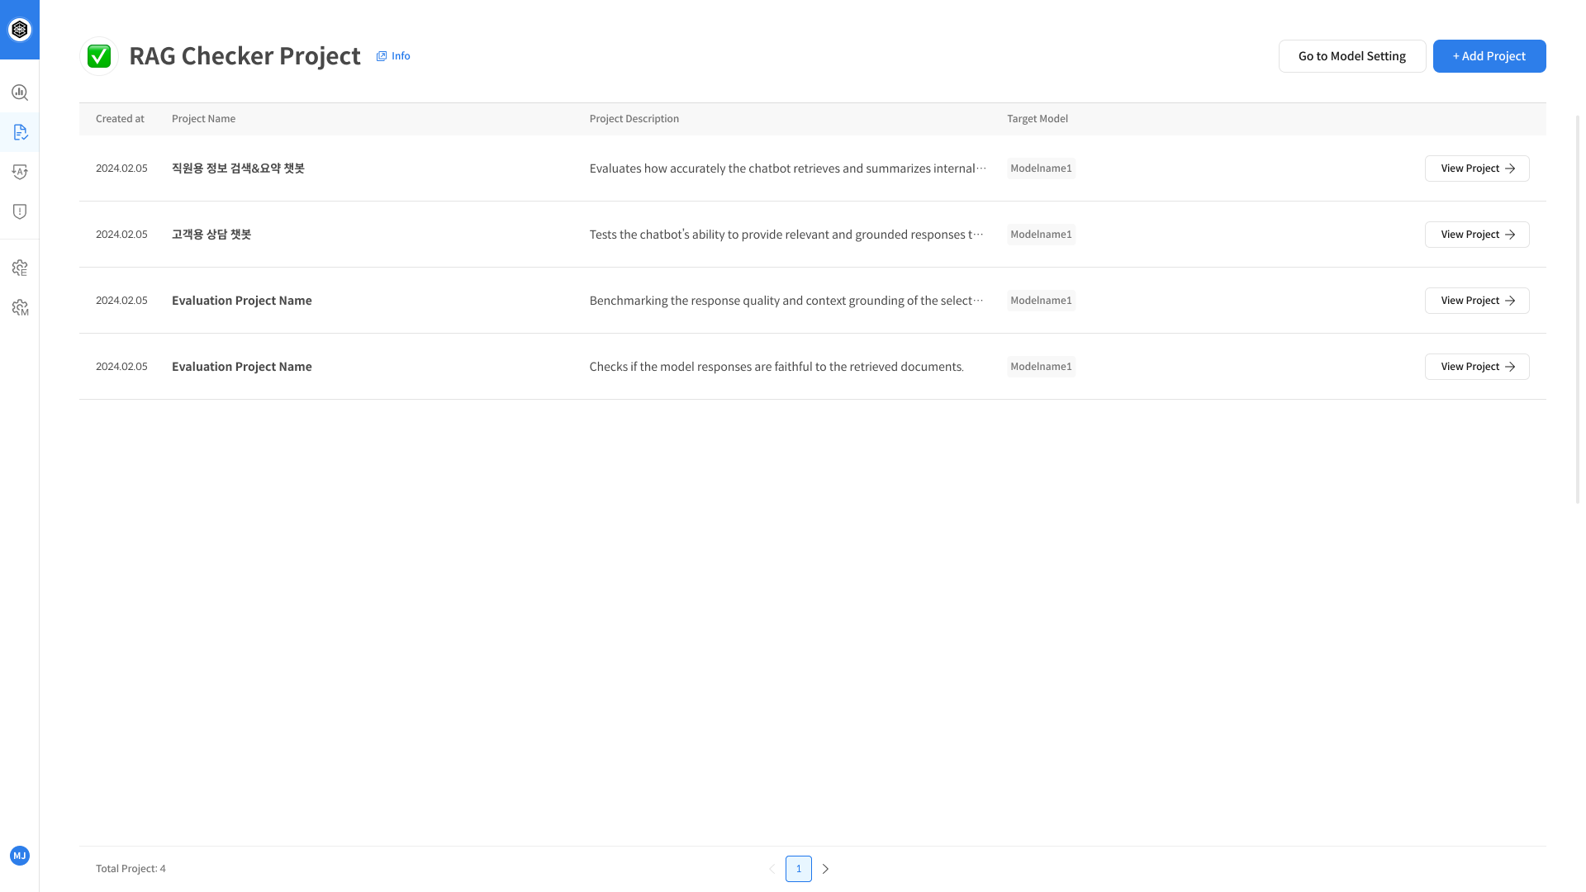This screenshot has height=892, width=1586.
Task: Click description Checks if the model responses
Action: point(776,367)
